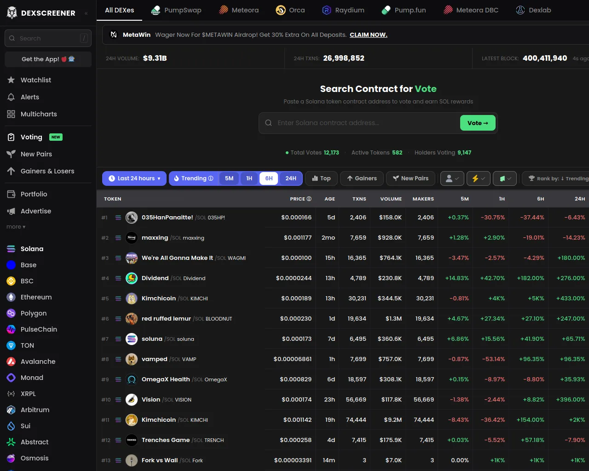Switch trending timeframe to 1H
The width and height of the screenshot is (589, 471).
click(x=249, y=178)
